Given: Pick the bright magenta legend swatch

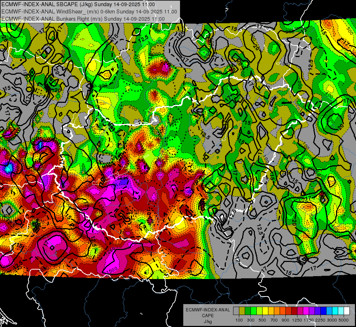Looking at the screenshot, I should (x=306, y=311).
